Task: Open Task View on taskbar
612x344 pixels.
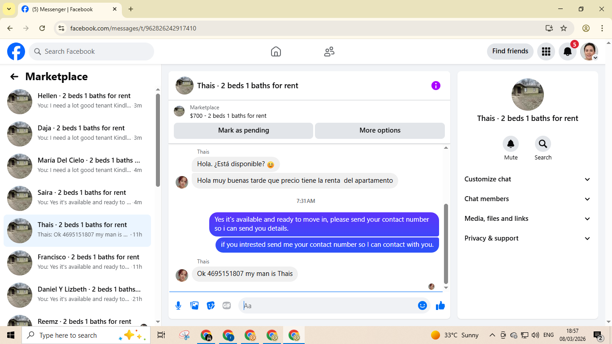Action: pos(161,335)
